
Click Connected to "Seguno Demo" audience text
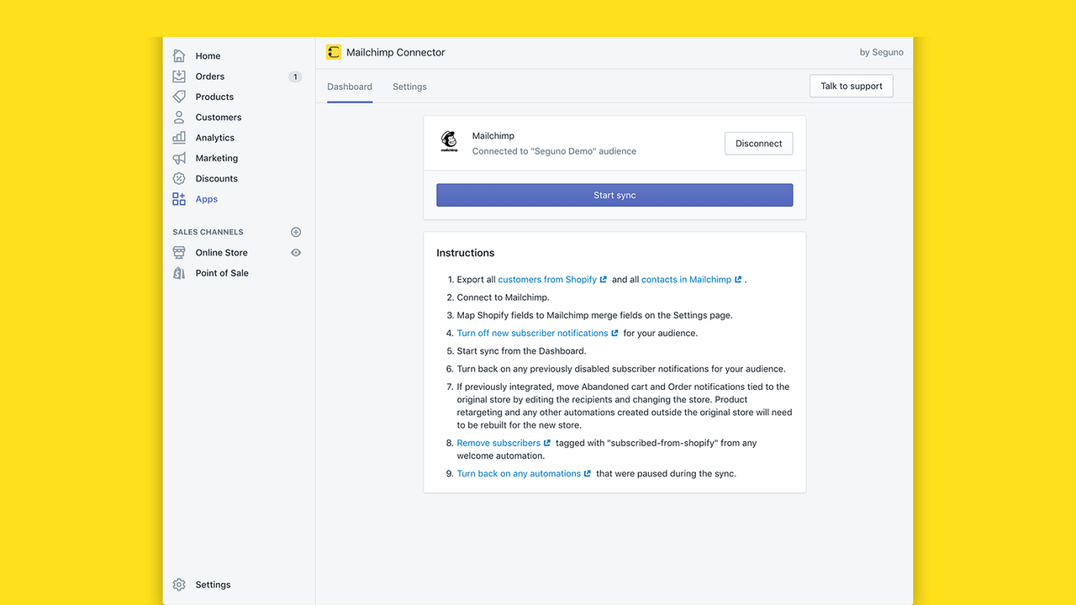(x=554, y=151)
